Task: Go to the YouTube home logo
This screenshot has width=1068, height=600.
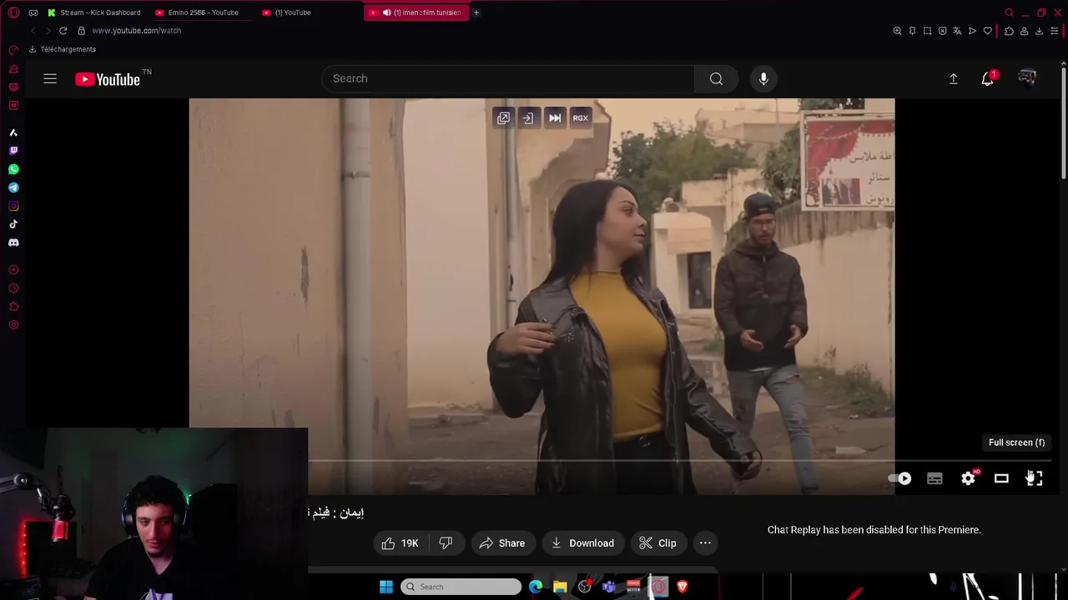Action: (108, 79)
